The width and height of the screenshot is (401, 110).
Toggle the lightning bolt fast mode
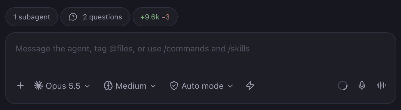pos(250,86)
